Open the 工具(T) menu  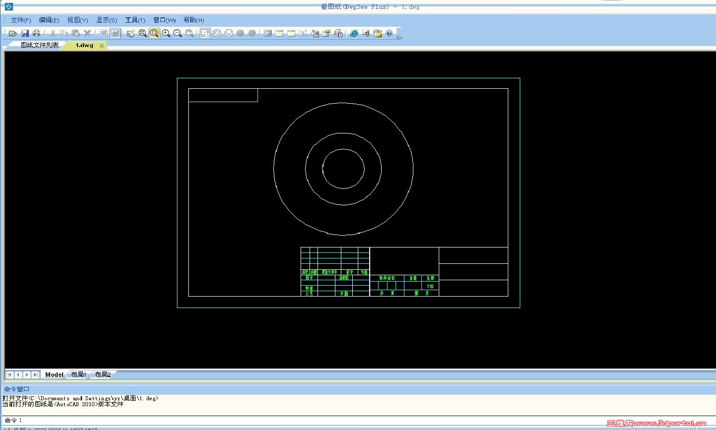(x=135, y=20)
